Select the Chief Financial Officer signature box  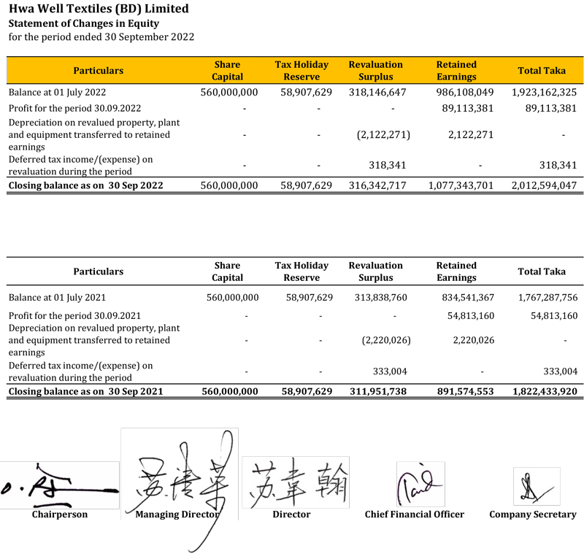tap(420, 485)
